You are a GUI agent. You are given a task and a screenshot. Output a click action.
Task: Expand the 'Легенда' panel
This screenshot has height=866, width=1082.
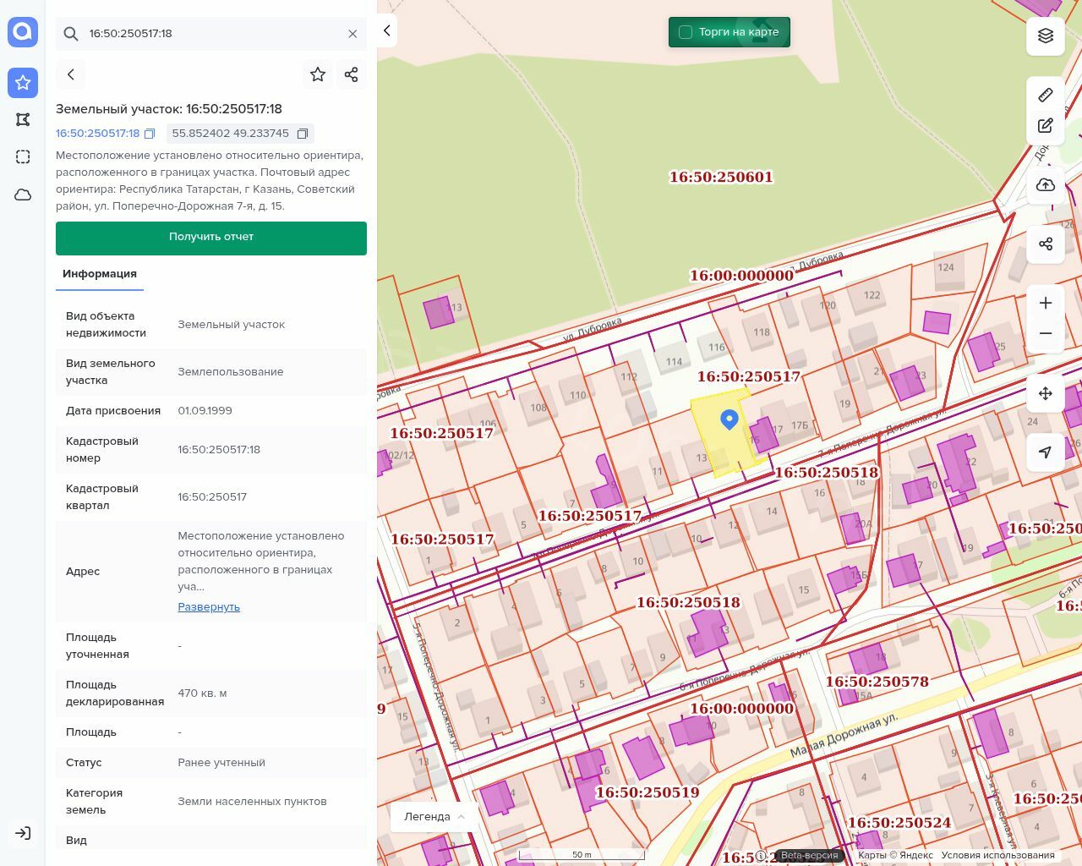[434, 817]
